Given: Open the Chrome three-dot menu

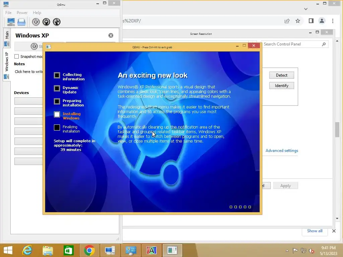Looking at the screenshot, I should click(x=333, y=21).
